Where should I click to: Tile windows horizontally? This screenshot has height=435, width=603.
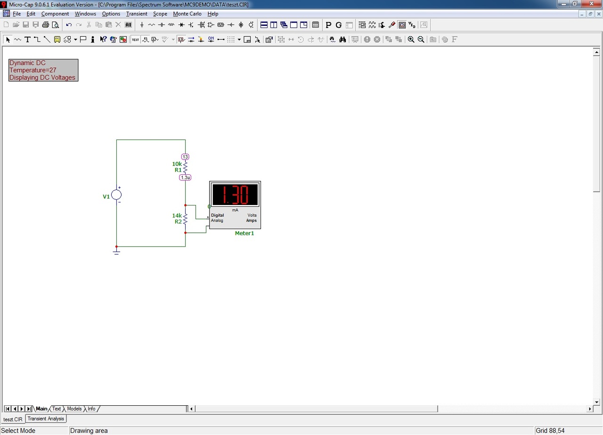[264, 25]
